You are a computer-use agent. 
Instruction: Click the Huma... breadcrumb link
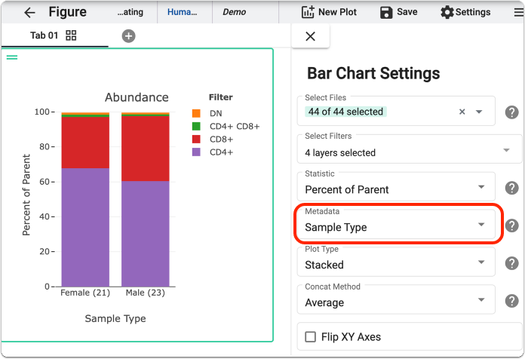[182, 12]
